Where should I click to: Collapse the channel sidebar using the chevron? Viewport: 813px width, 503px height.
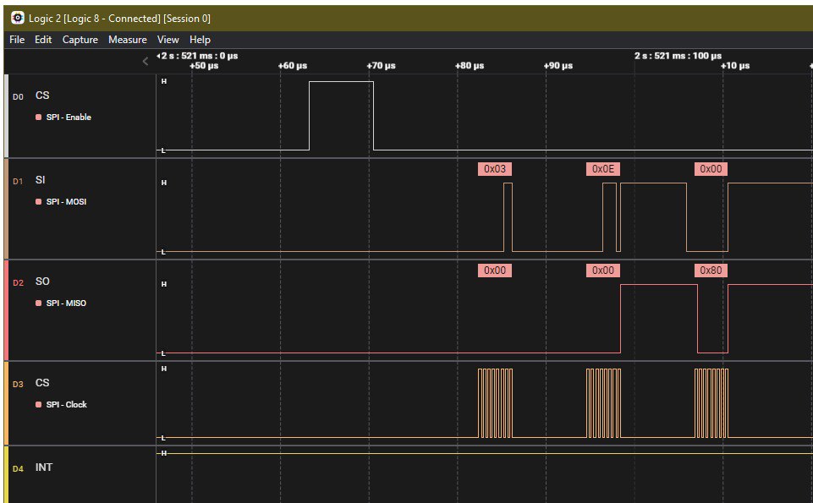(x=145, y=61)
